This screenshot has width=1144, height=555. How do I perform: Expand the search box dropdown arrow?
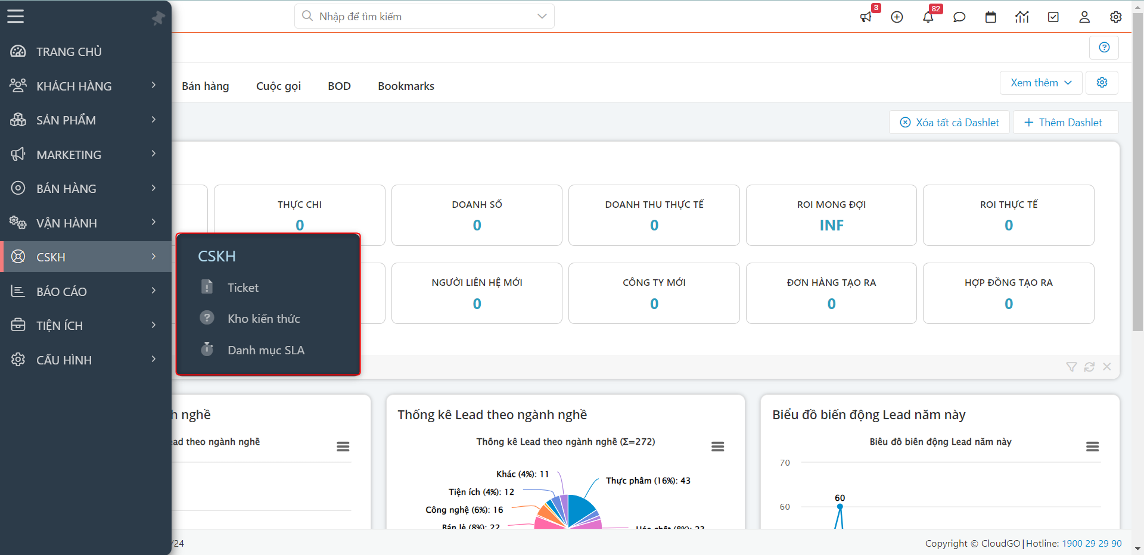[542, 17]
